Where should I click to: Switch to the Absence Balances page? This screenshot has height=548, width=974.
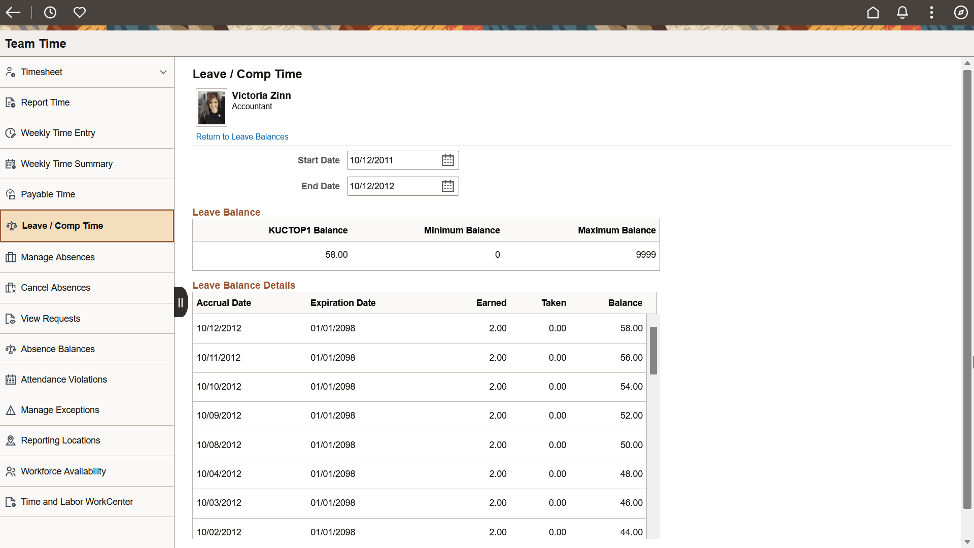tap(58, 349)
